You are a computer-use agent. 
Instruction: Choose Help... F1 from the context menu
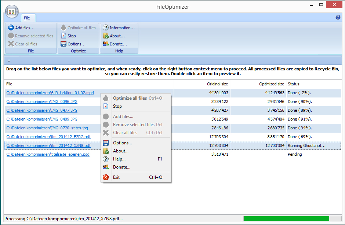[136, 159]
